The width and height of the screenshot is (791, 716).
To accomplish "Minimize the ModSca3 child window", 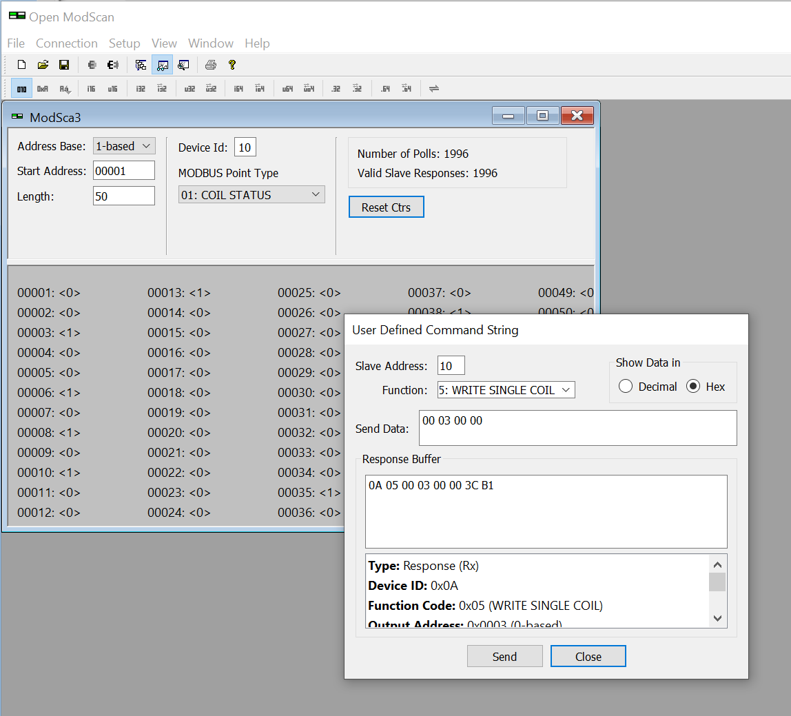I will tap(508, 116).
